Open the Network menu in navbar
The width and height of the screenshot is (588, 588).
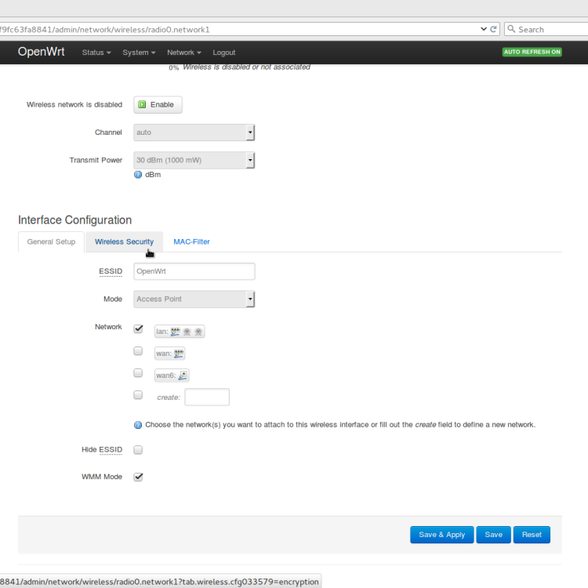click(183, 53)
